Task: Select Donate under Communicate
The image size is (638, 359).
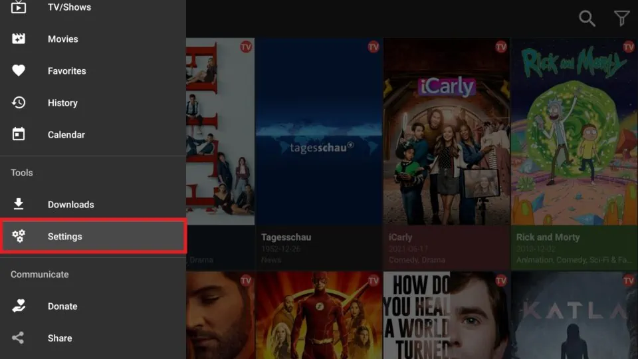Action: point(93,306)
